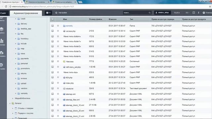212x119 pixels.
Task: Expand the news folder in the tree
Action: coord(16,54)
